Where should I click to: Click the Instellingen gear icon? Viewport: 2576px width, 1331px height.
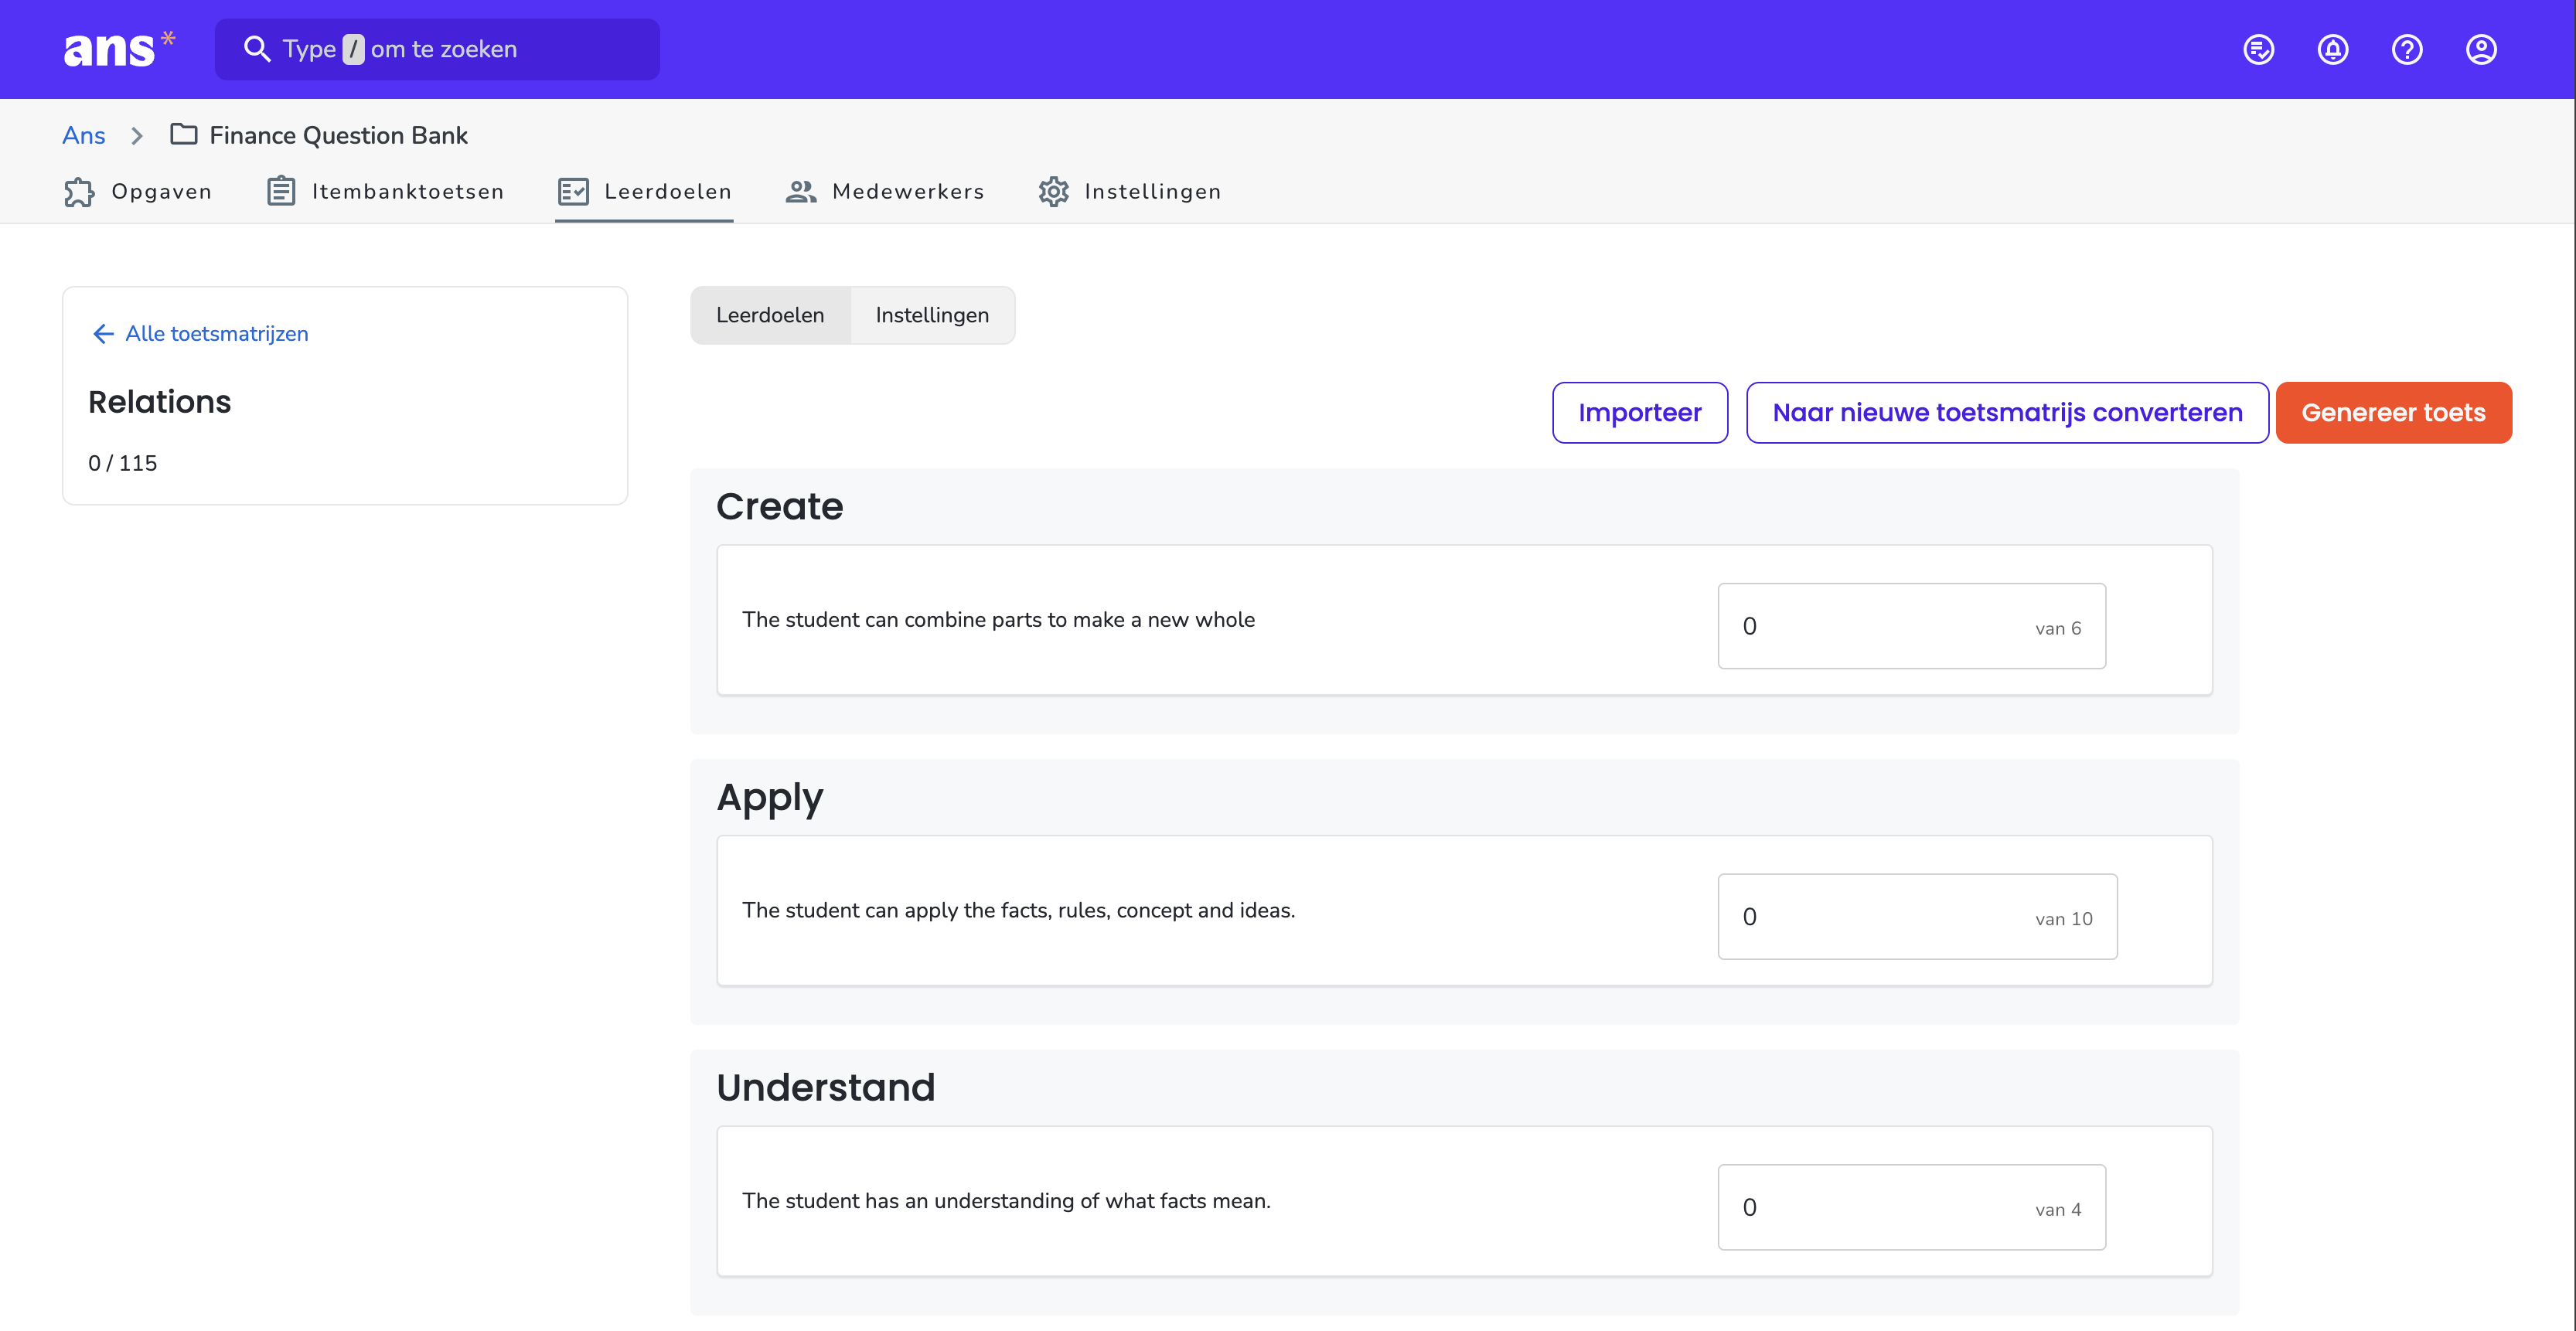tap(1053, 191)
